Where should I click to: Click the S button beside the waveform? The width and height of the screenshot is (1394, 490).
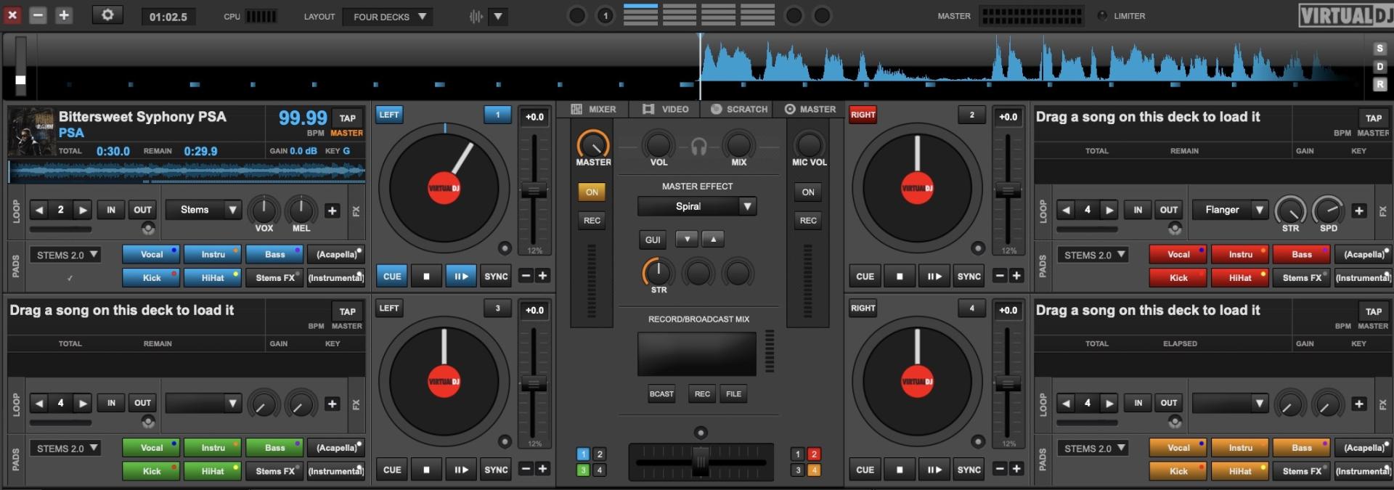(1379, 49)
